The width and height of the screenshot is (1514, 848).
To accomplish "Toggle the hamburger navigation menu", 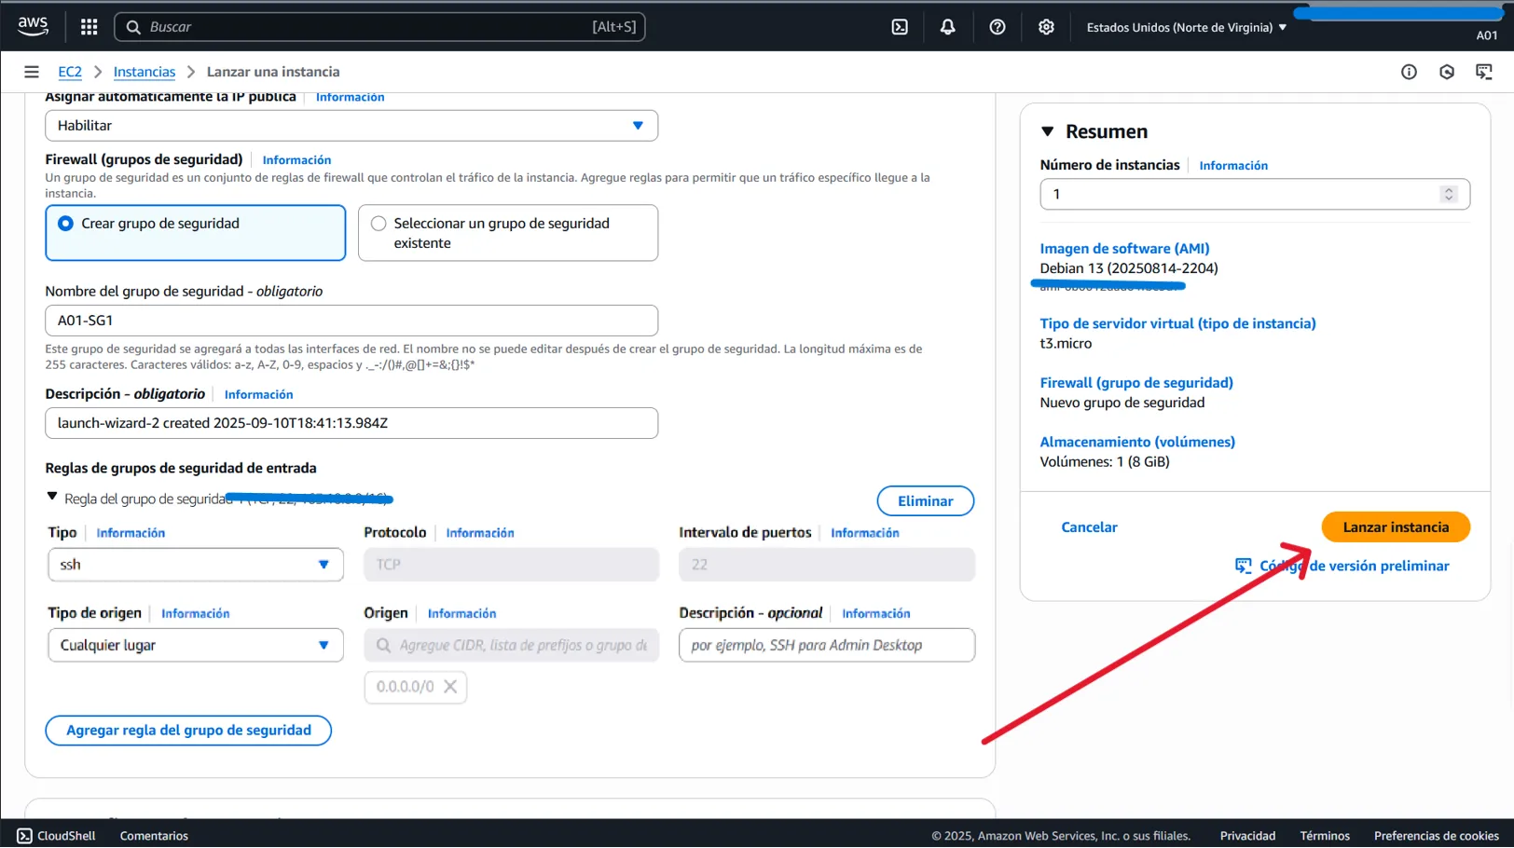I will pos(32,72).
